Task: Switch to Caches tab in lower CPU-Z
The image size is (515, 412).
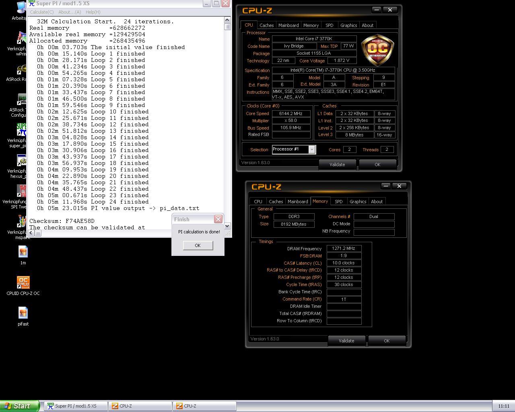Action: 276,202
